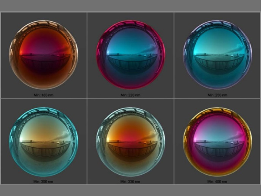Select the orange sphere labeled Min: 180 nm
The height and width of the screenshot is (196, 261).
[x=43, y=55]
